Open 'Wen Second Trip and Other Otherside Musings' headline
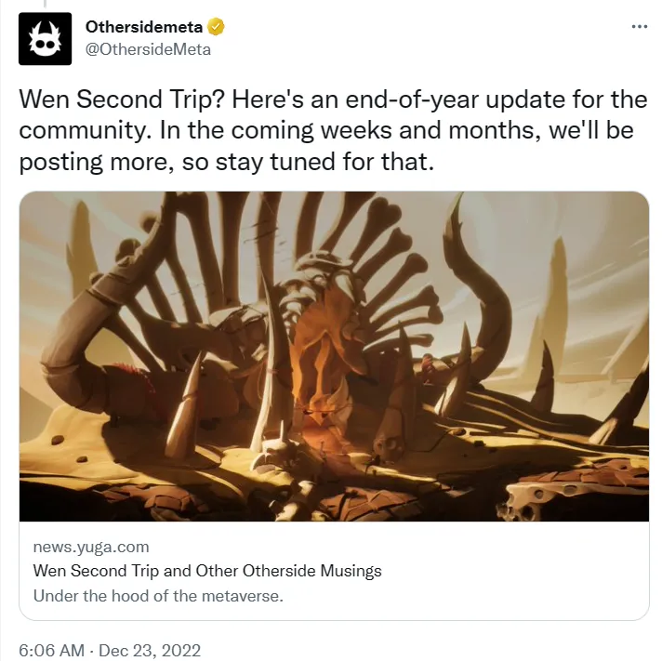 [x=207, y=571]
